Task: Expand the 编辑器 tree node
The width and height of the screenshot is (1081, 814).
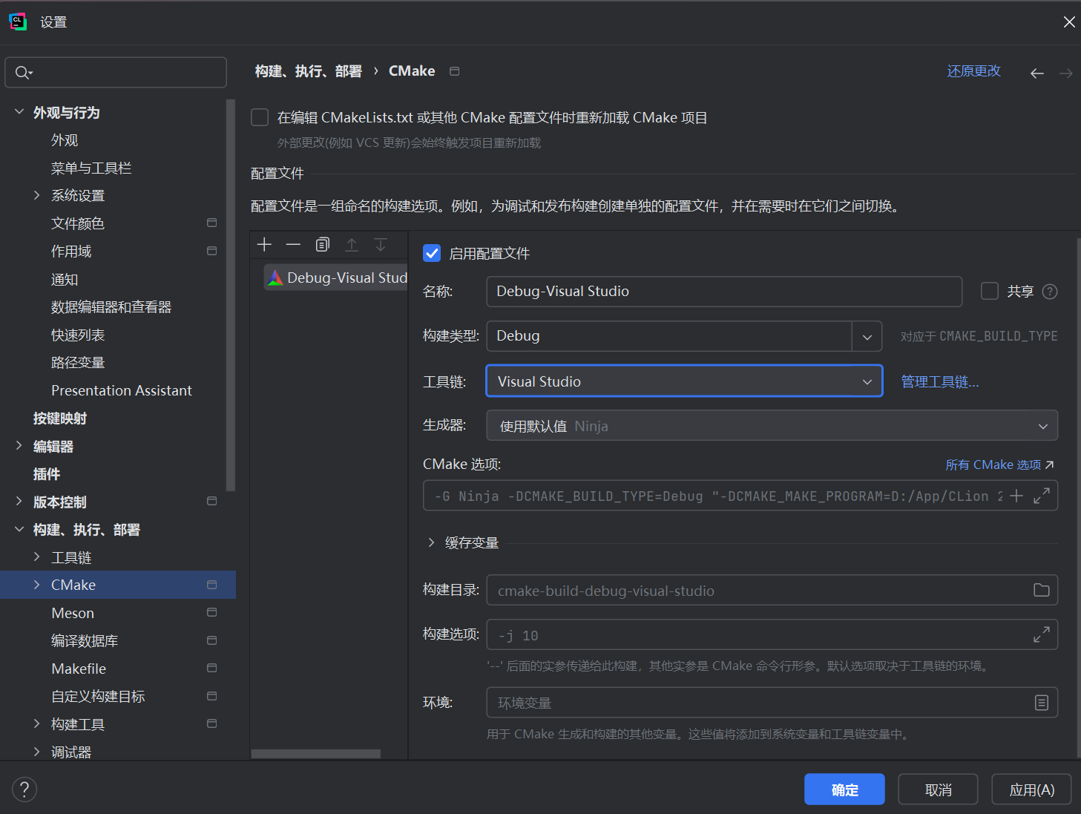Action: (x=19, y=445)
